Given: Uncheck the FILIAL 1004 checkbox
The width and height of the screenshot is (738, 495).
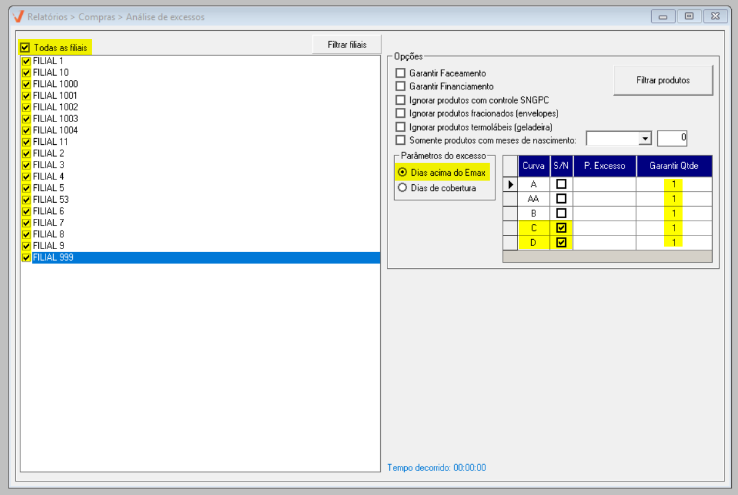Looking at the screenshot, I should (x=26, y=131).
